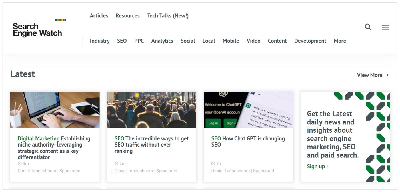Go to Tech Talks (New!) section

[x=168, y=16]
